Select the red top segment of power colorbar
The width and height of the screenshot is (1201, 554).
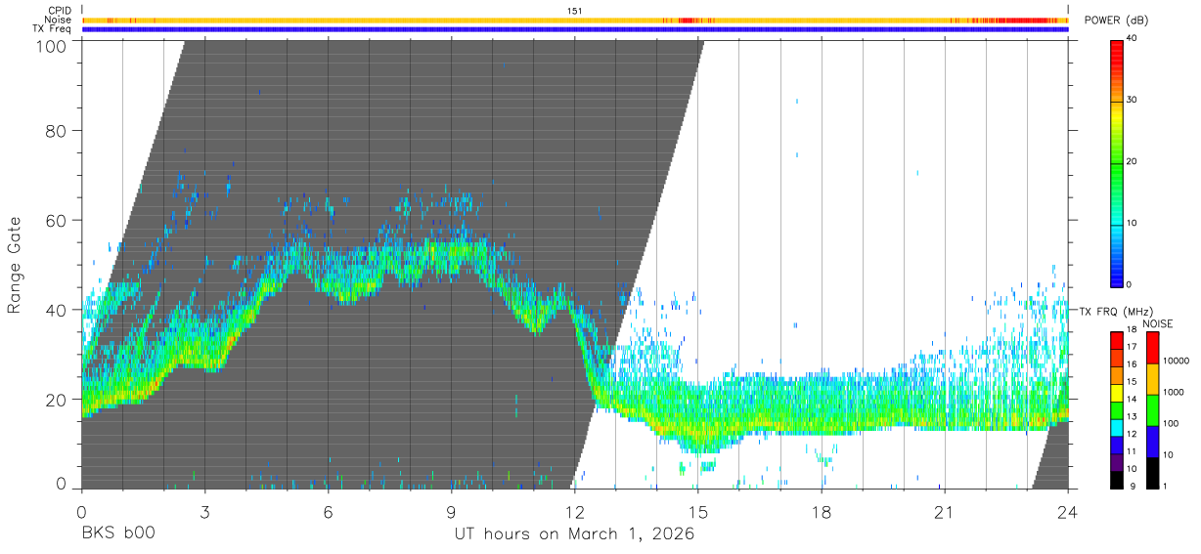click(x=1116, y=69)
